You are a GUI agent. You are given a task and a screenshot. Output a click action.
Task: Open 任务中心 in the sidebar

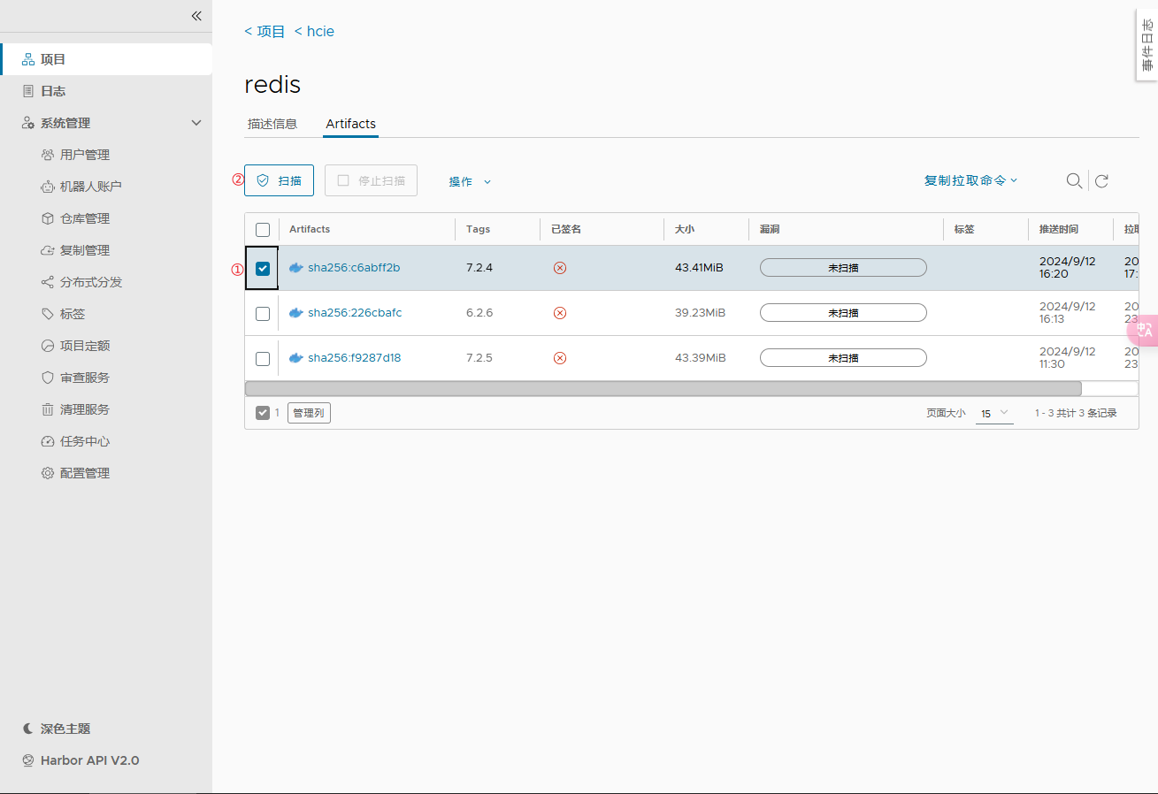(x=85, y=441)
